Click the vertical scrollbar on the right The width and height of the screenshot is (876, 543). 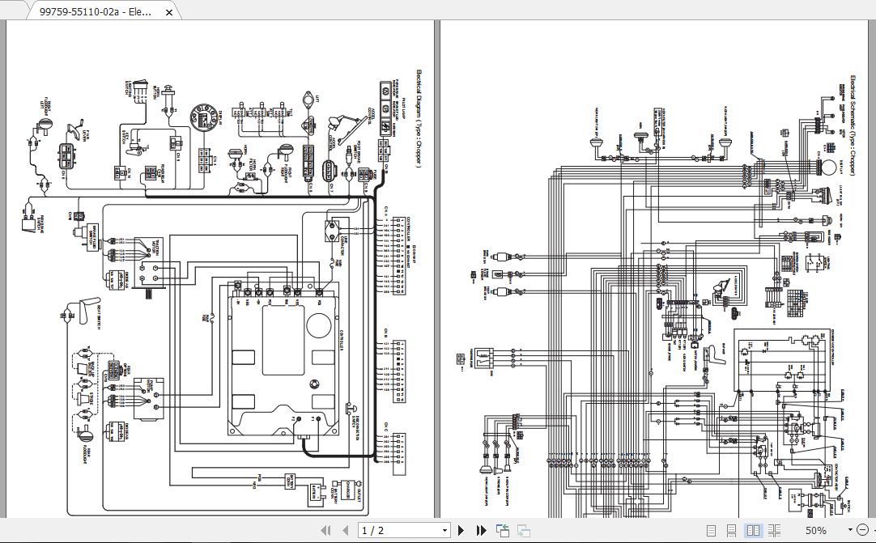[x=871, y=243]
